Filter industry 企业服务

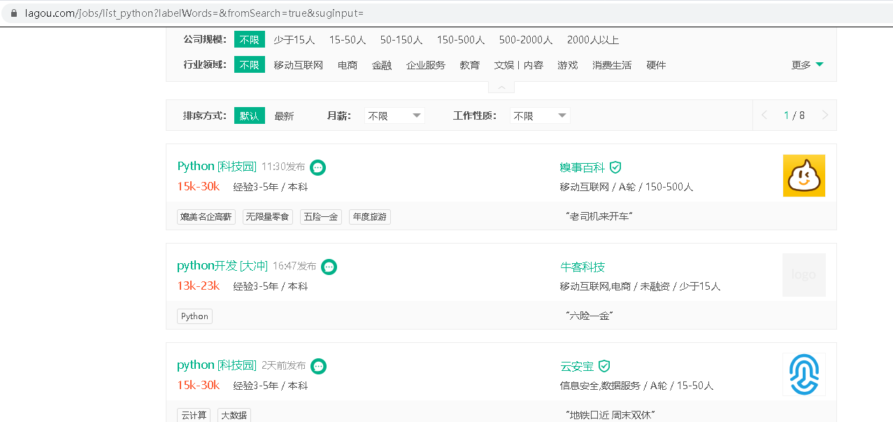[426, 65]
